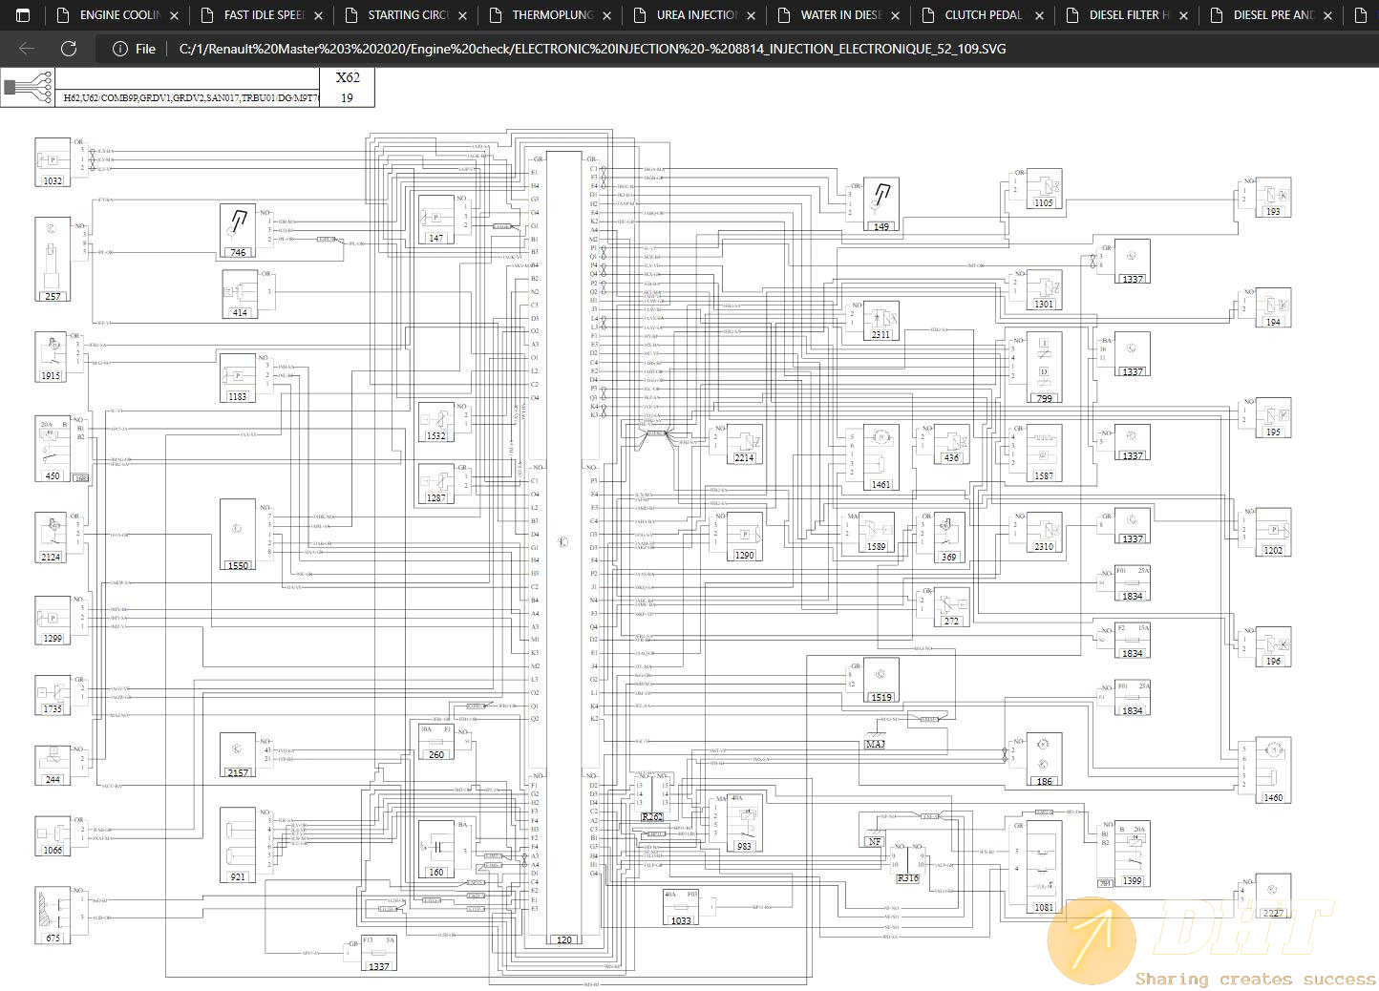Click component label 1519
The width and height of the screenshot is (1379, 991).
tap(881, 697)
